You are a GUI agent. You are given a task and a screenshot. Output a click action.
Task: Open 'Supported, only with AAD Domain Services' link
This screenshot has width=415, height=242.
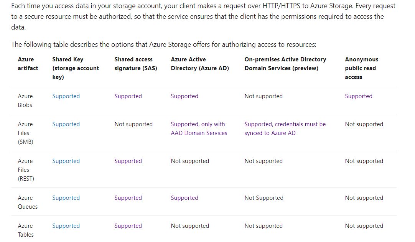199,128
